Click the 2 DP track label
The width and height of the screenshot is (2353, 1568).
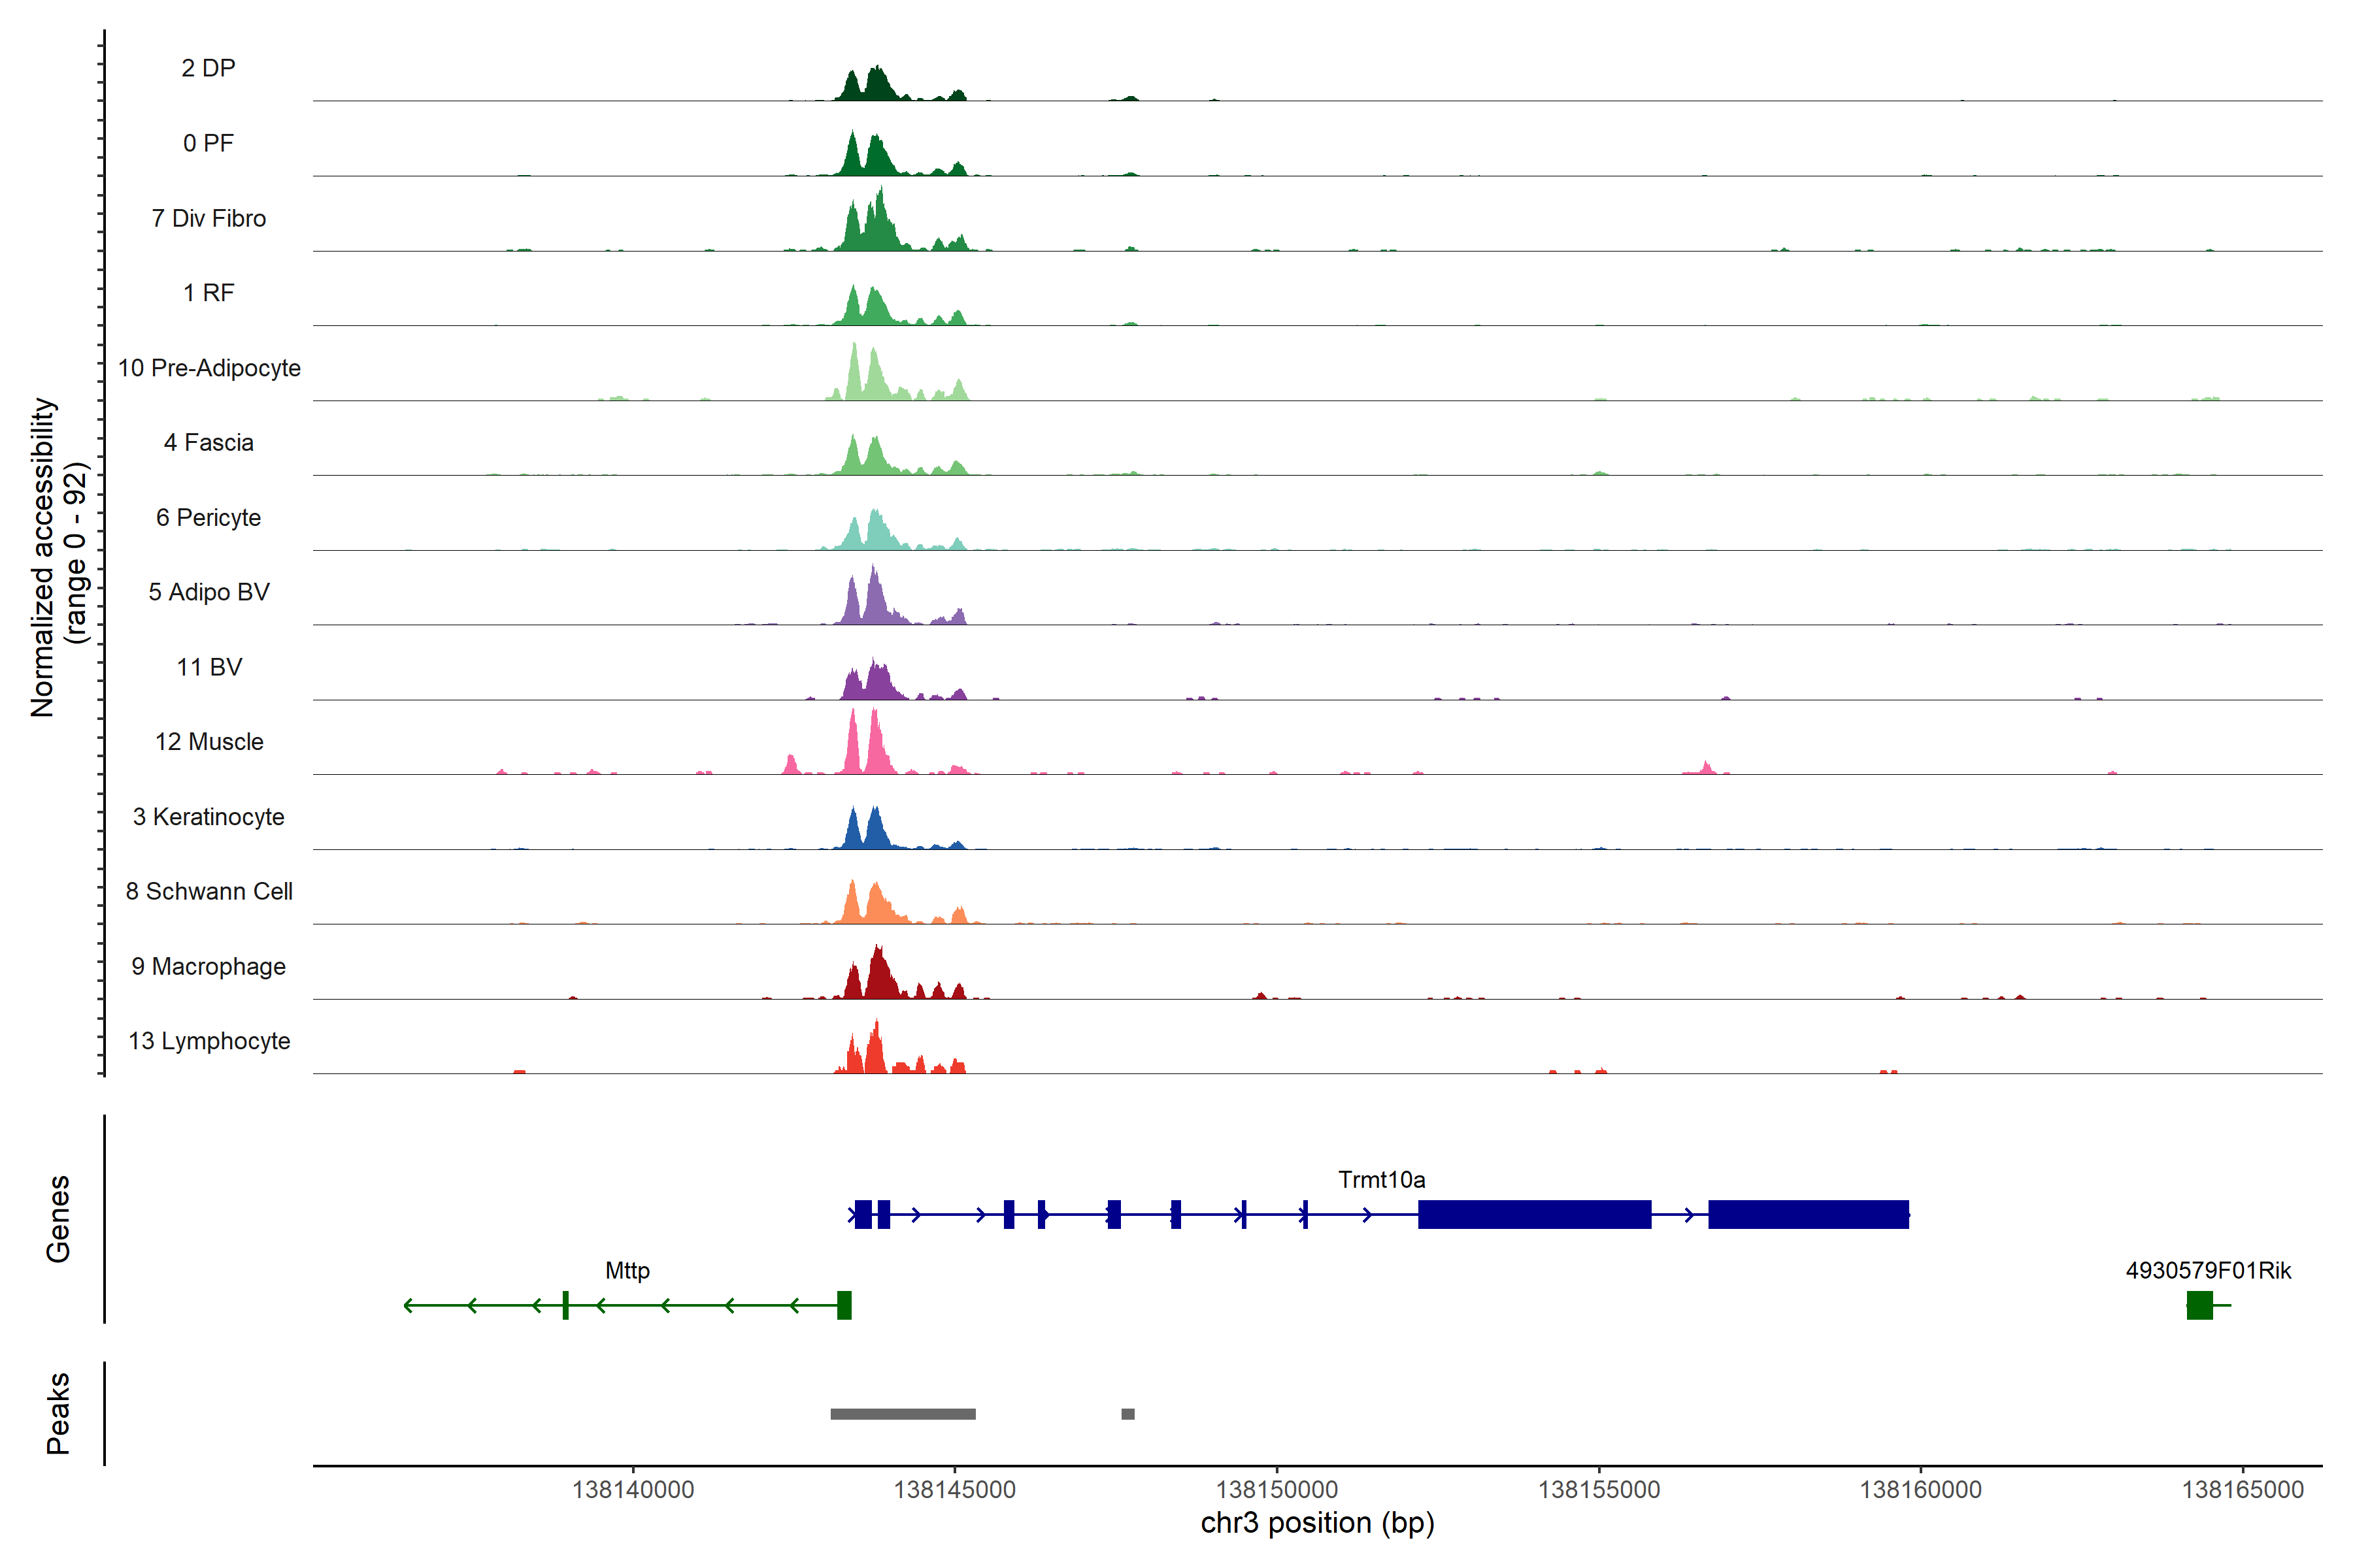pyautogui.click(x=209, y=68)
